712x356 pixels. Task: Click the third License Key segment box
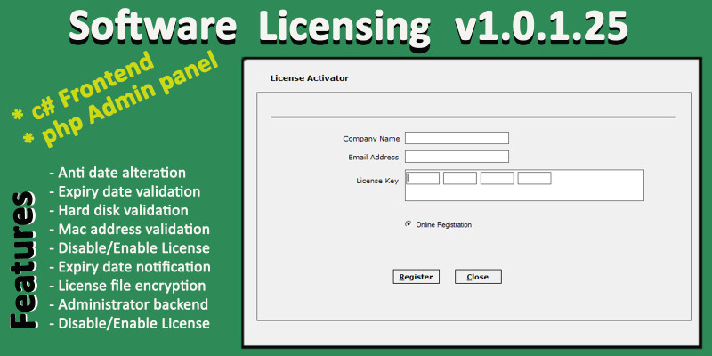(x=498, y=178)
